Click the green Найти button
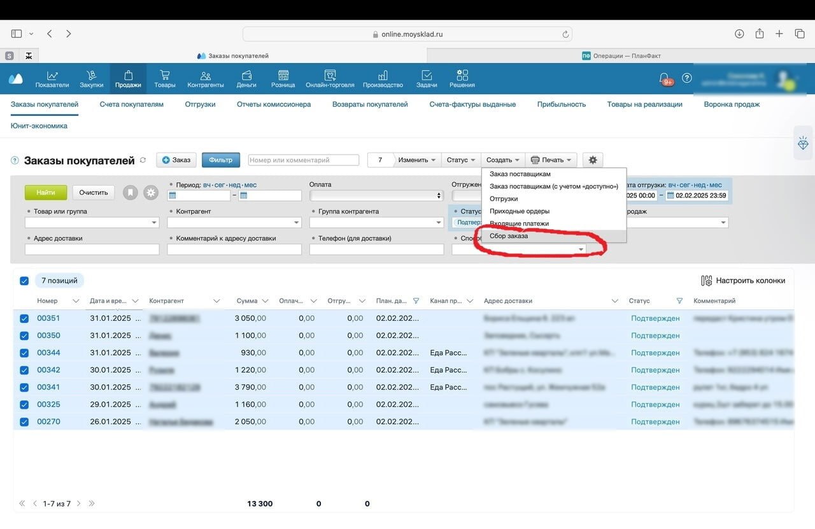Image resolution: width=815 pixels, height=529 pixels. tap(46, 192)
